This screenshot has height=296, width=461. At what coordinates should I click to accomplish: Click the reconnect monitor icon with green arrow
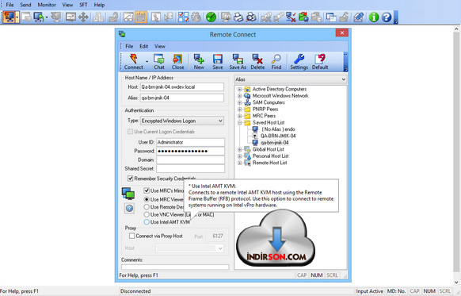[39, 17]
